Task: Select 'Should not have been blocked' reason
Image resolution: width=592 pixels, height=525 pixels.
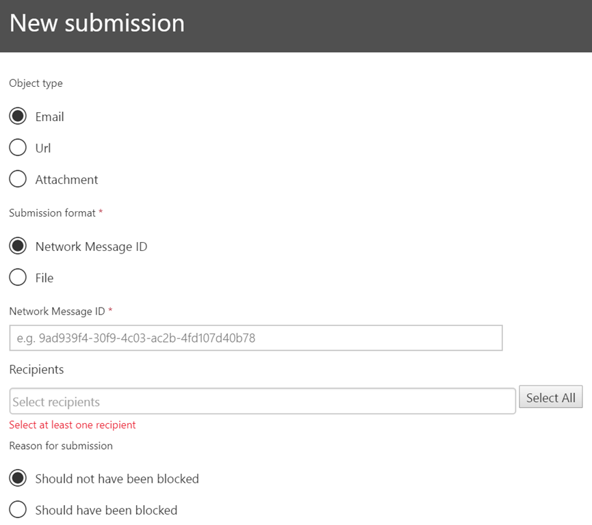Action: point(18,479)
